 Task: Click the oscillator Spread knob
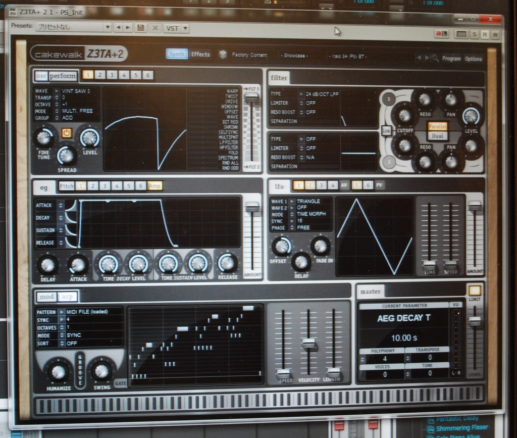(x=67, y=156)
